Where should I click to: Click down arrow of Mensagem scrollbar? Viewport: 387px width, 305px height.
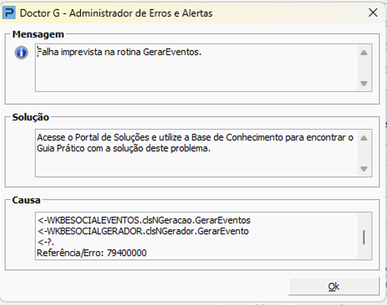[x=364, y=83]
